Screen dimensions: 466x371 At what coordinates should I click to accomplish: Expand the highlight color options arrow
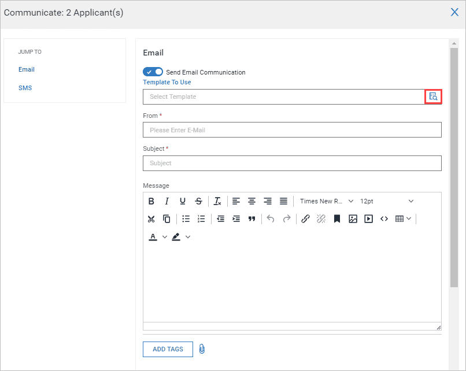pos(188,237)
